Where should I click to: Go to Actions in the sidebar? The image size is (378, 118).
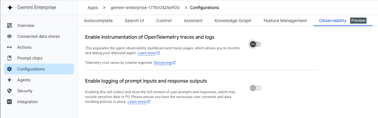(39, 47)
